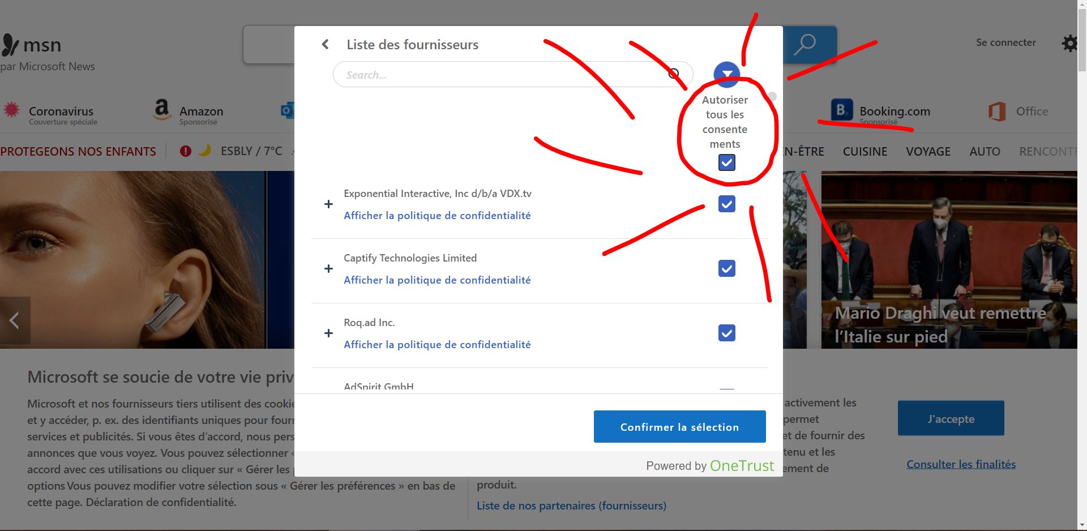Click the MSN search magnifier button
Image resolution: width=1087 pixels, height=531 pixels.
point(804,44)
